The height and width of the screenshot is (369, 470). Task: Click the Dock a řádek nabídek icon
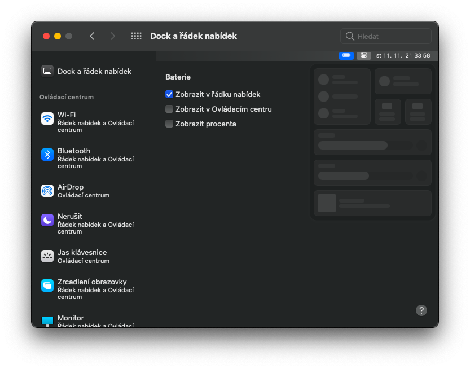point(47,71)
